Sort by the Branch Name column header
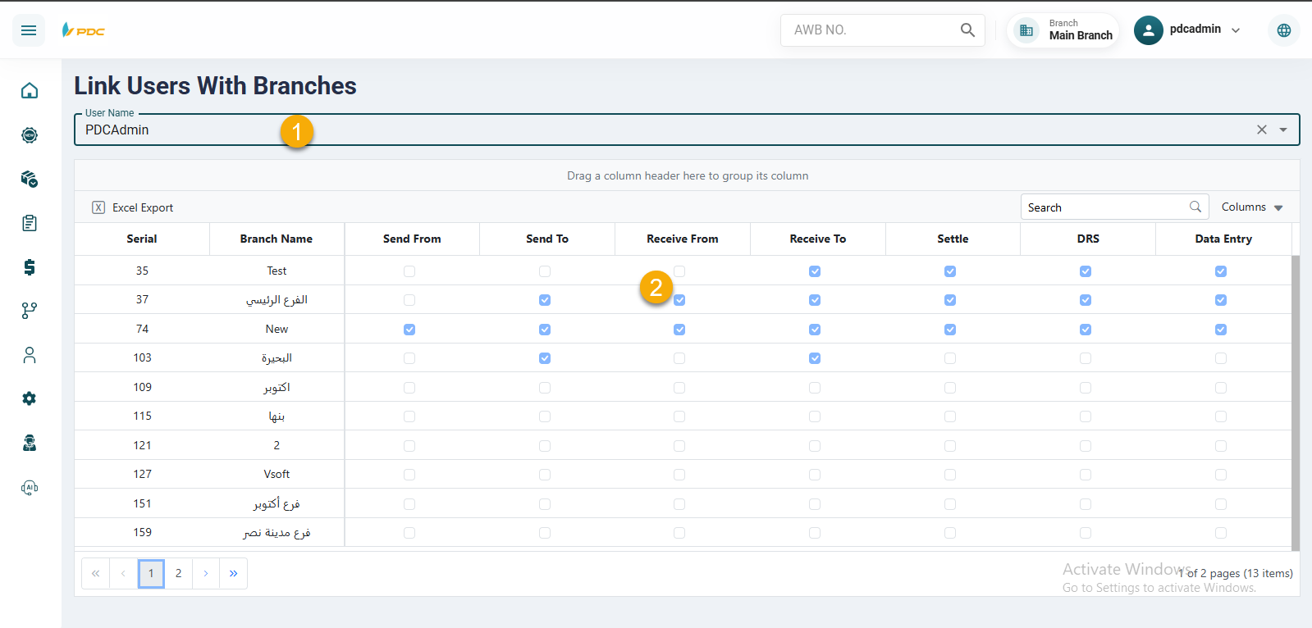This screenshot has width=1312, height=628. click(x=277, y=239)
